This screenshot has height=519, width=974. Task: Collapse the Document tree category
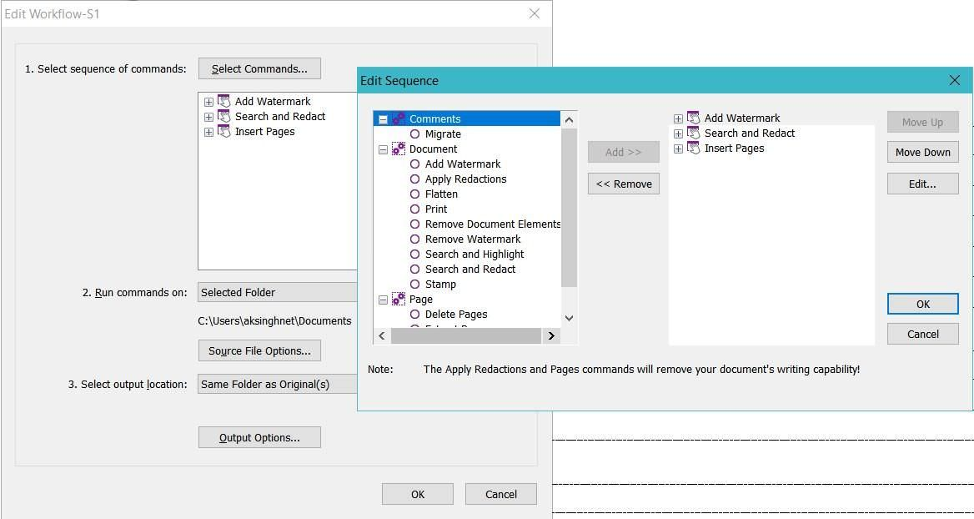(384, 149)
